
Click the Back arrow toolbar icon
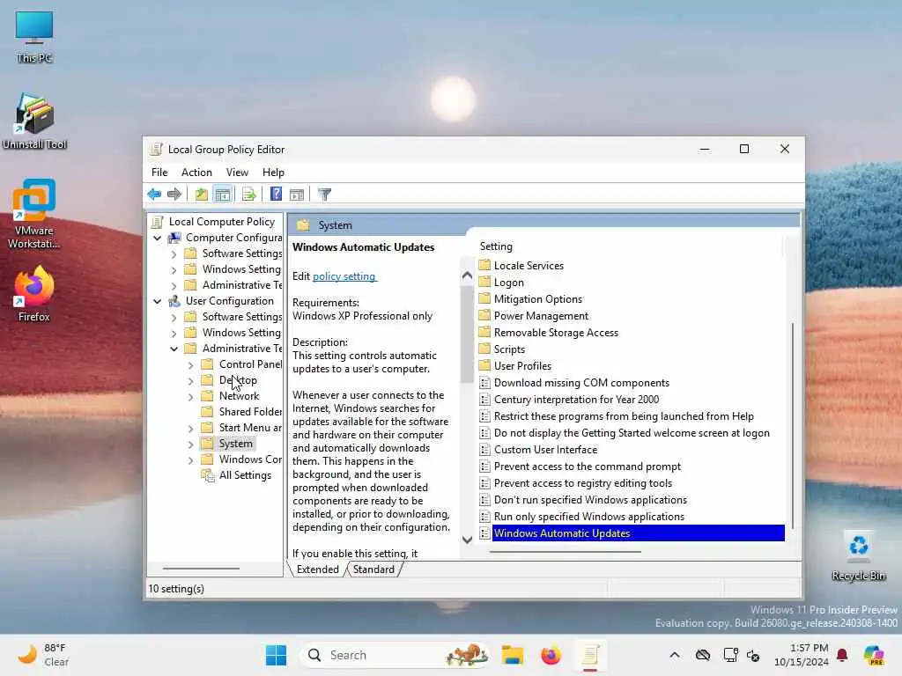tap(154, 195)
